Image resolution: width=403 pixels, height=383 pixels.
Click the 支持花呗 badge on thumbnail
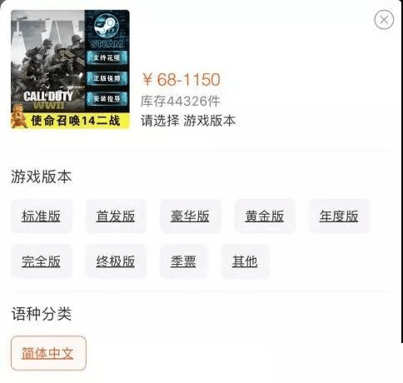click(107, 57)
